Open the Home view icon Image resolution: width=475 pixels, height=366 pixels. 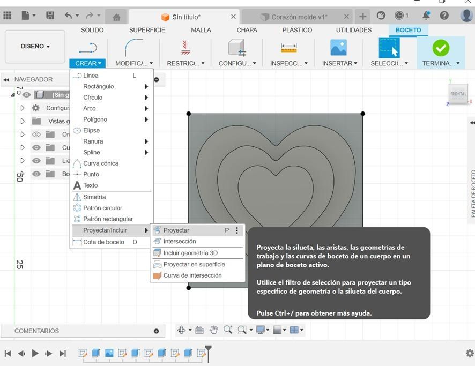(116, 17)
